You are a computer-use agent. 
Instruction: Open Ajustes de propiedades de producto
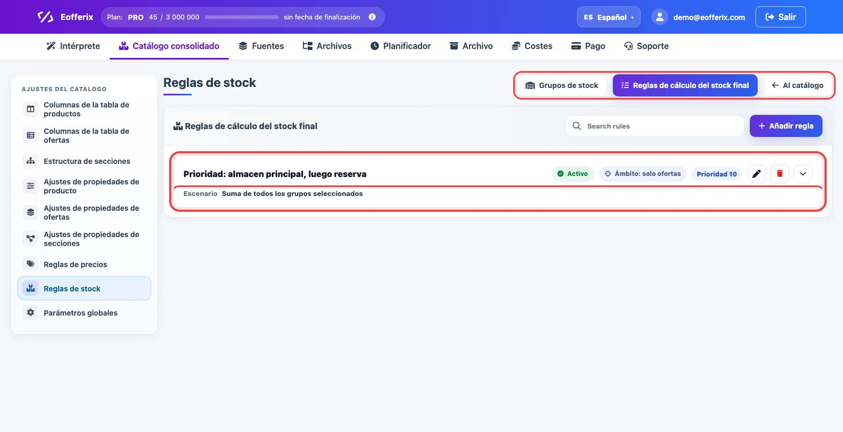tap(84, 186)
